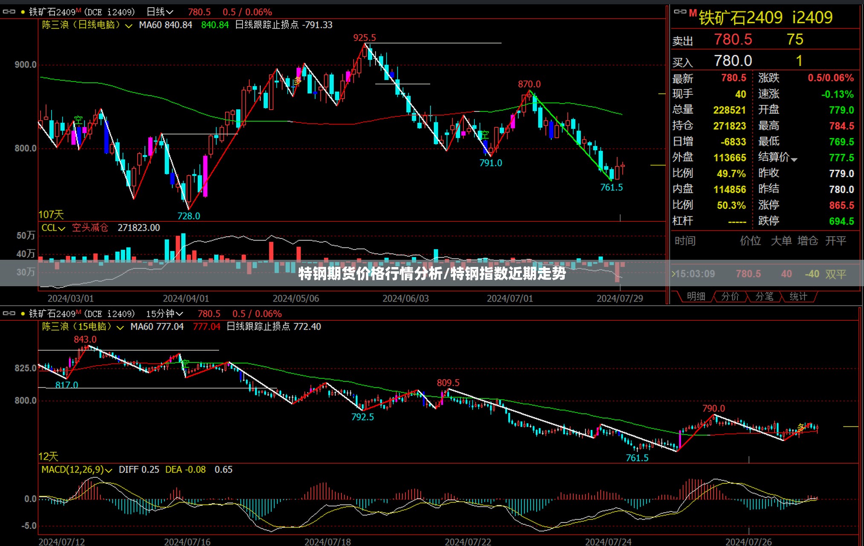
Task: Click the chain link icon in the 15-minute chart header
Action: pyautogui.click(x=9, y=314)
